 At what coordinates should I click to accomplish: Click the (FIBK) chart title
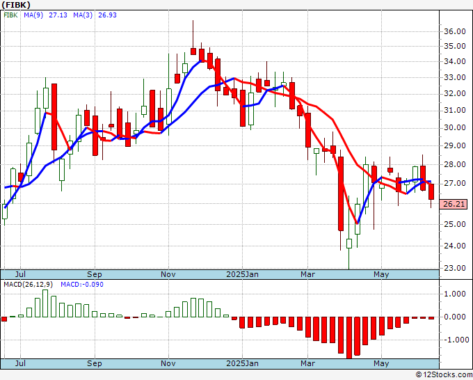(x=16, y=5)
